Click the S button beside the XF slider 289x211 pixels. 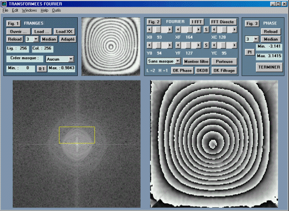[x=206, y=29]
